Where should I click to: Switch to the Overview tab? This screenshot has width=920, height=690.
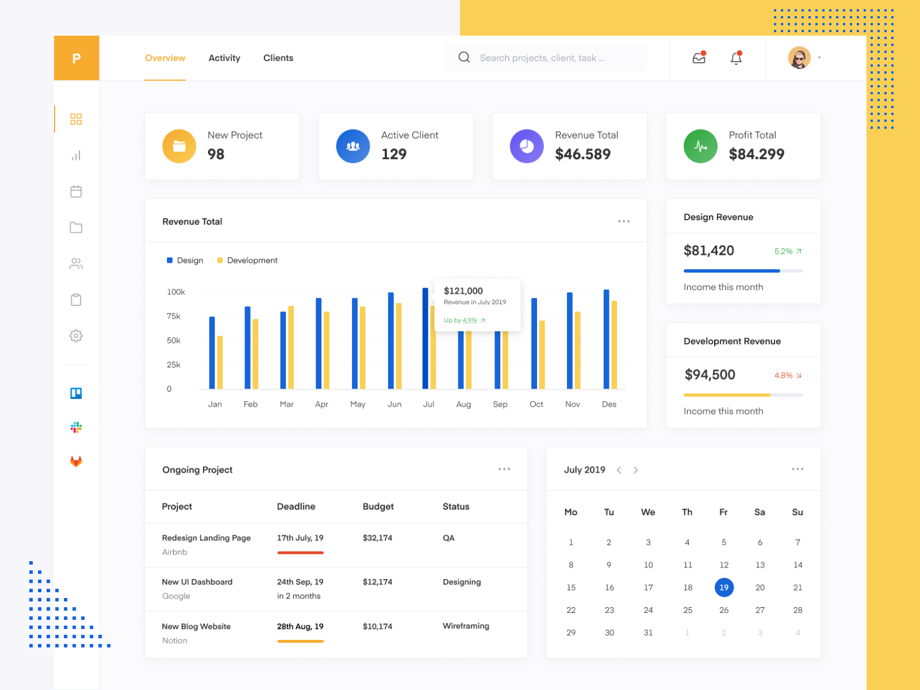click(165, 58)
